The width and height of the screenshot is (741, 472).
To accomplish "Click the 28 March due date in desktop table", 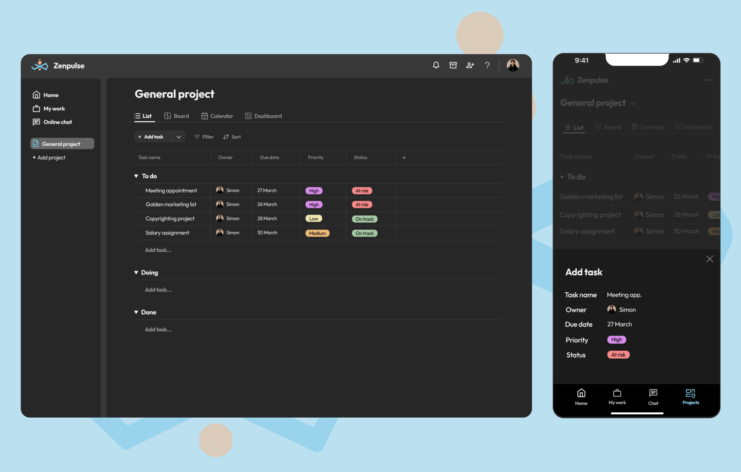I will [x=267, y=219].
